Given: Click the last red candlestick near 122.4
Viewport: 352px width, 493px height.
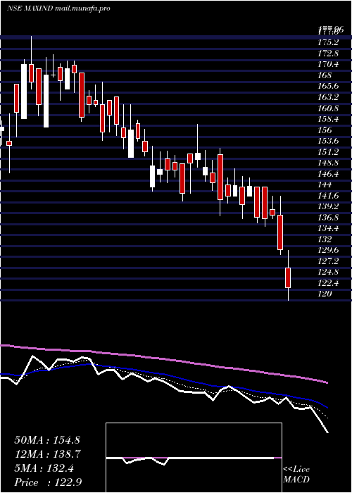Looking at the screenshot, I should click(x=288, y=278).
